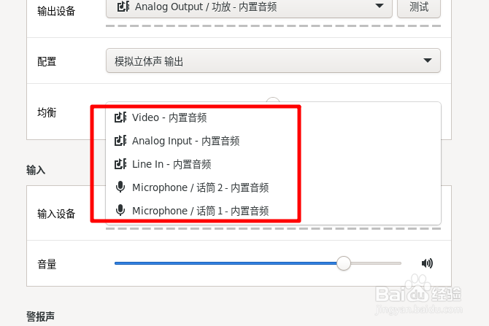
Task: Click the 音量 slider handle
Action: pyautogui.click(x=344, y=263)
